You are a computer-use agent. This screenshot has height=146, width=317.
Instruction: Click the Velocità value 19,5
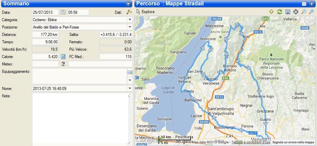tap(45, 49)
